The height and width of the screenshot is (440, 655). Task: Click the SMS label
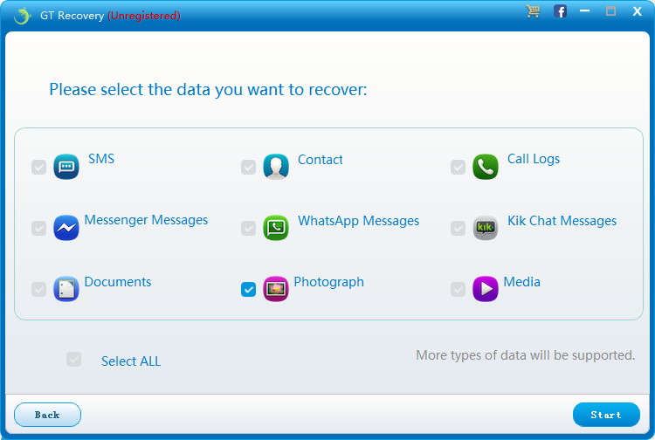pyautogui.click(x=101, y=159)
